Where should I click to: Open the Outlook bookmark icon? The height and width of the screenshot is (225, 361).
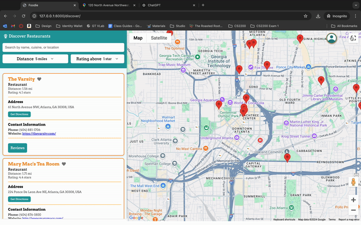[x=5, y=26]
